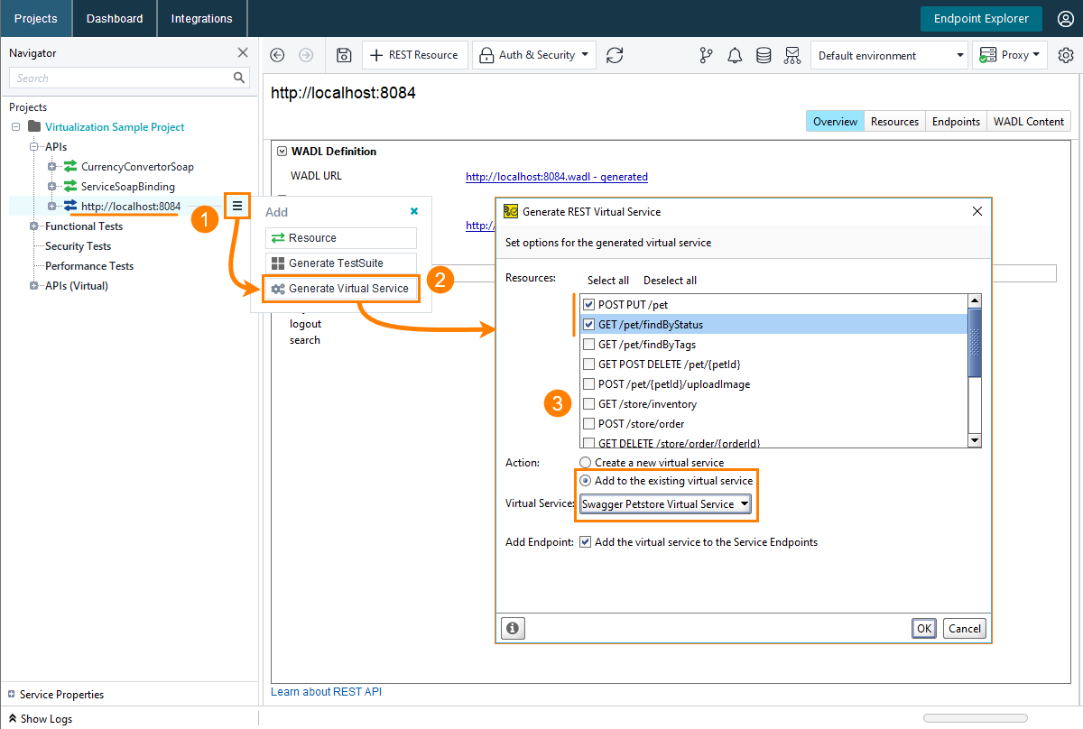Screen dimensions: 1083x729
Task: Open the info panel in the dialog
Action: [513, 628]
